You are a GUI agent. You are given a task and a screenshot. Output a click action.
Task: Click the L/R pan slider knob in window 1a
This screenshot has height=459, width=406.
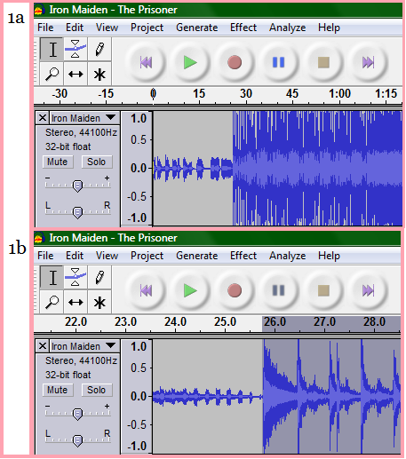tap(77, 212)
